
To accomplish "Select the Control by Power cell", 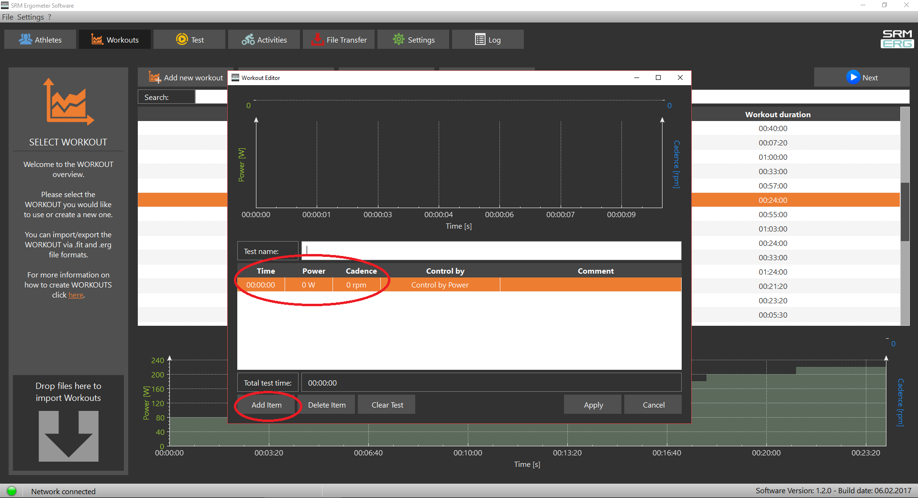I will coord(440,285).
